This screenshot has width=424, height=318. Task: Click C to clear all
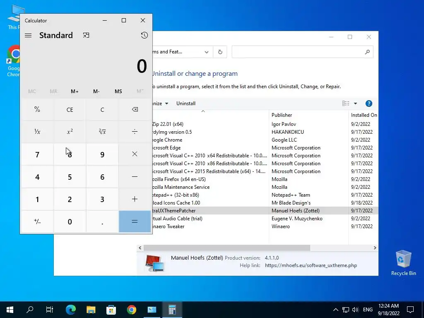coord(102,109)
